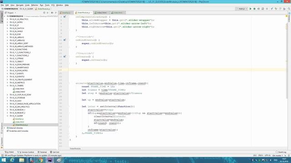This screenshot has height=163, width=291.
Task: Click the run with coverage icon
Action: (x=259, y=9)
